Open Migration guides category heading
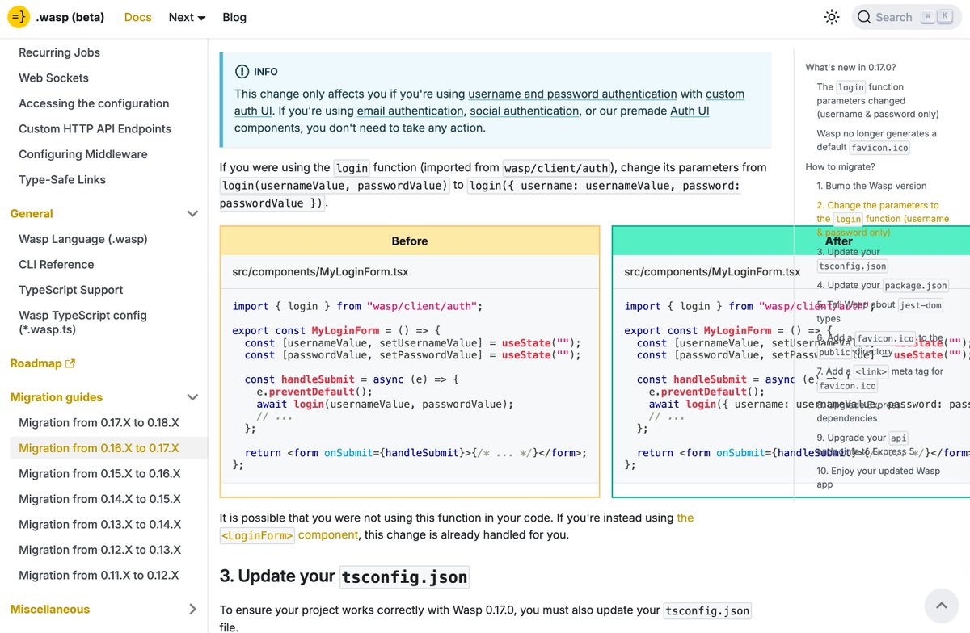970x633 pixels. coord(57,397)
